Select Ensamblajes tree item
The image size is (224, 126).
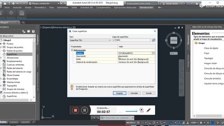[x=13, y=79]
